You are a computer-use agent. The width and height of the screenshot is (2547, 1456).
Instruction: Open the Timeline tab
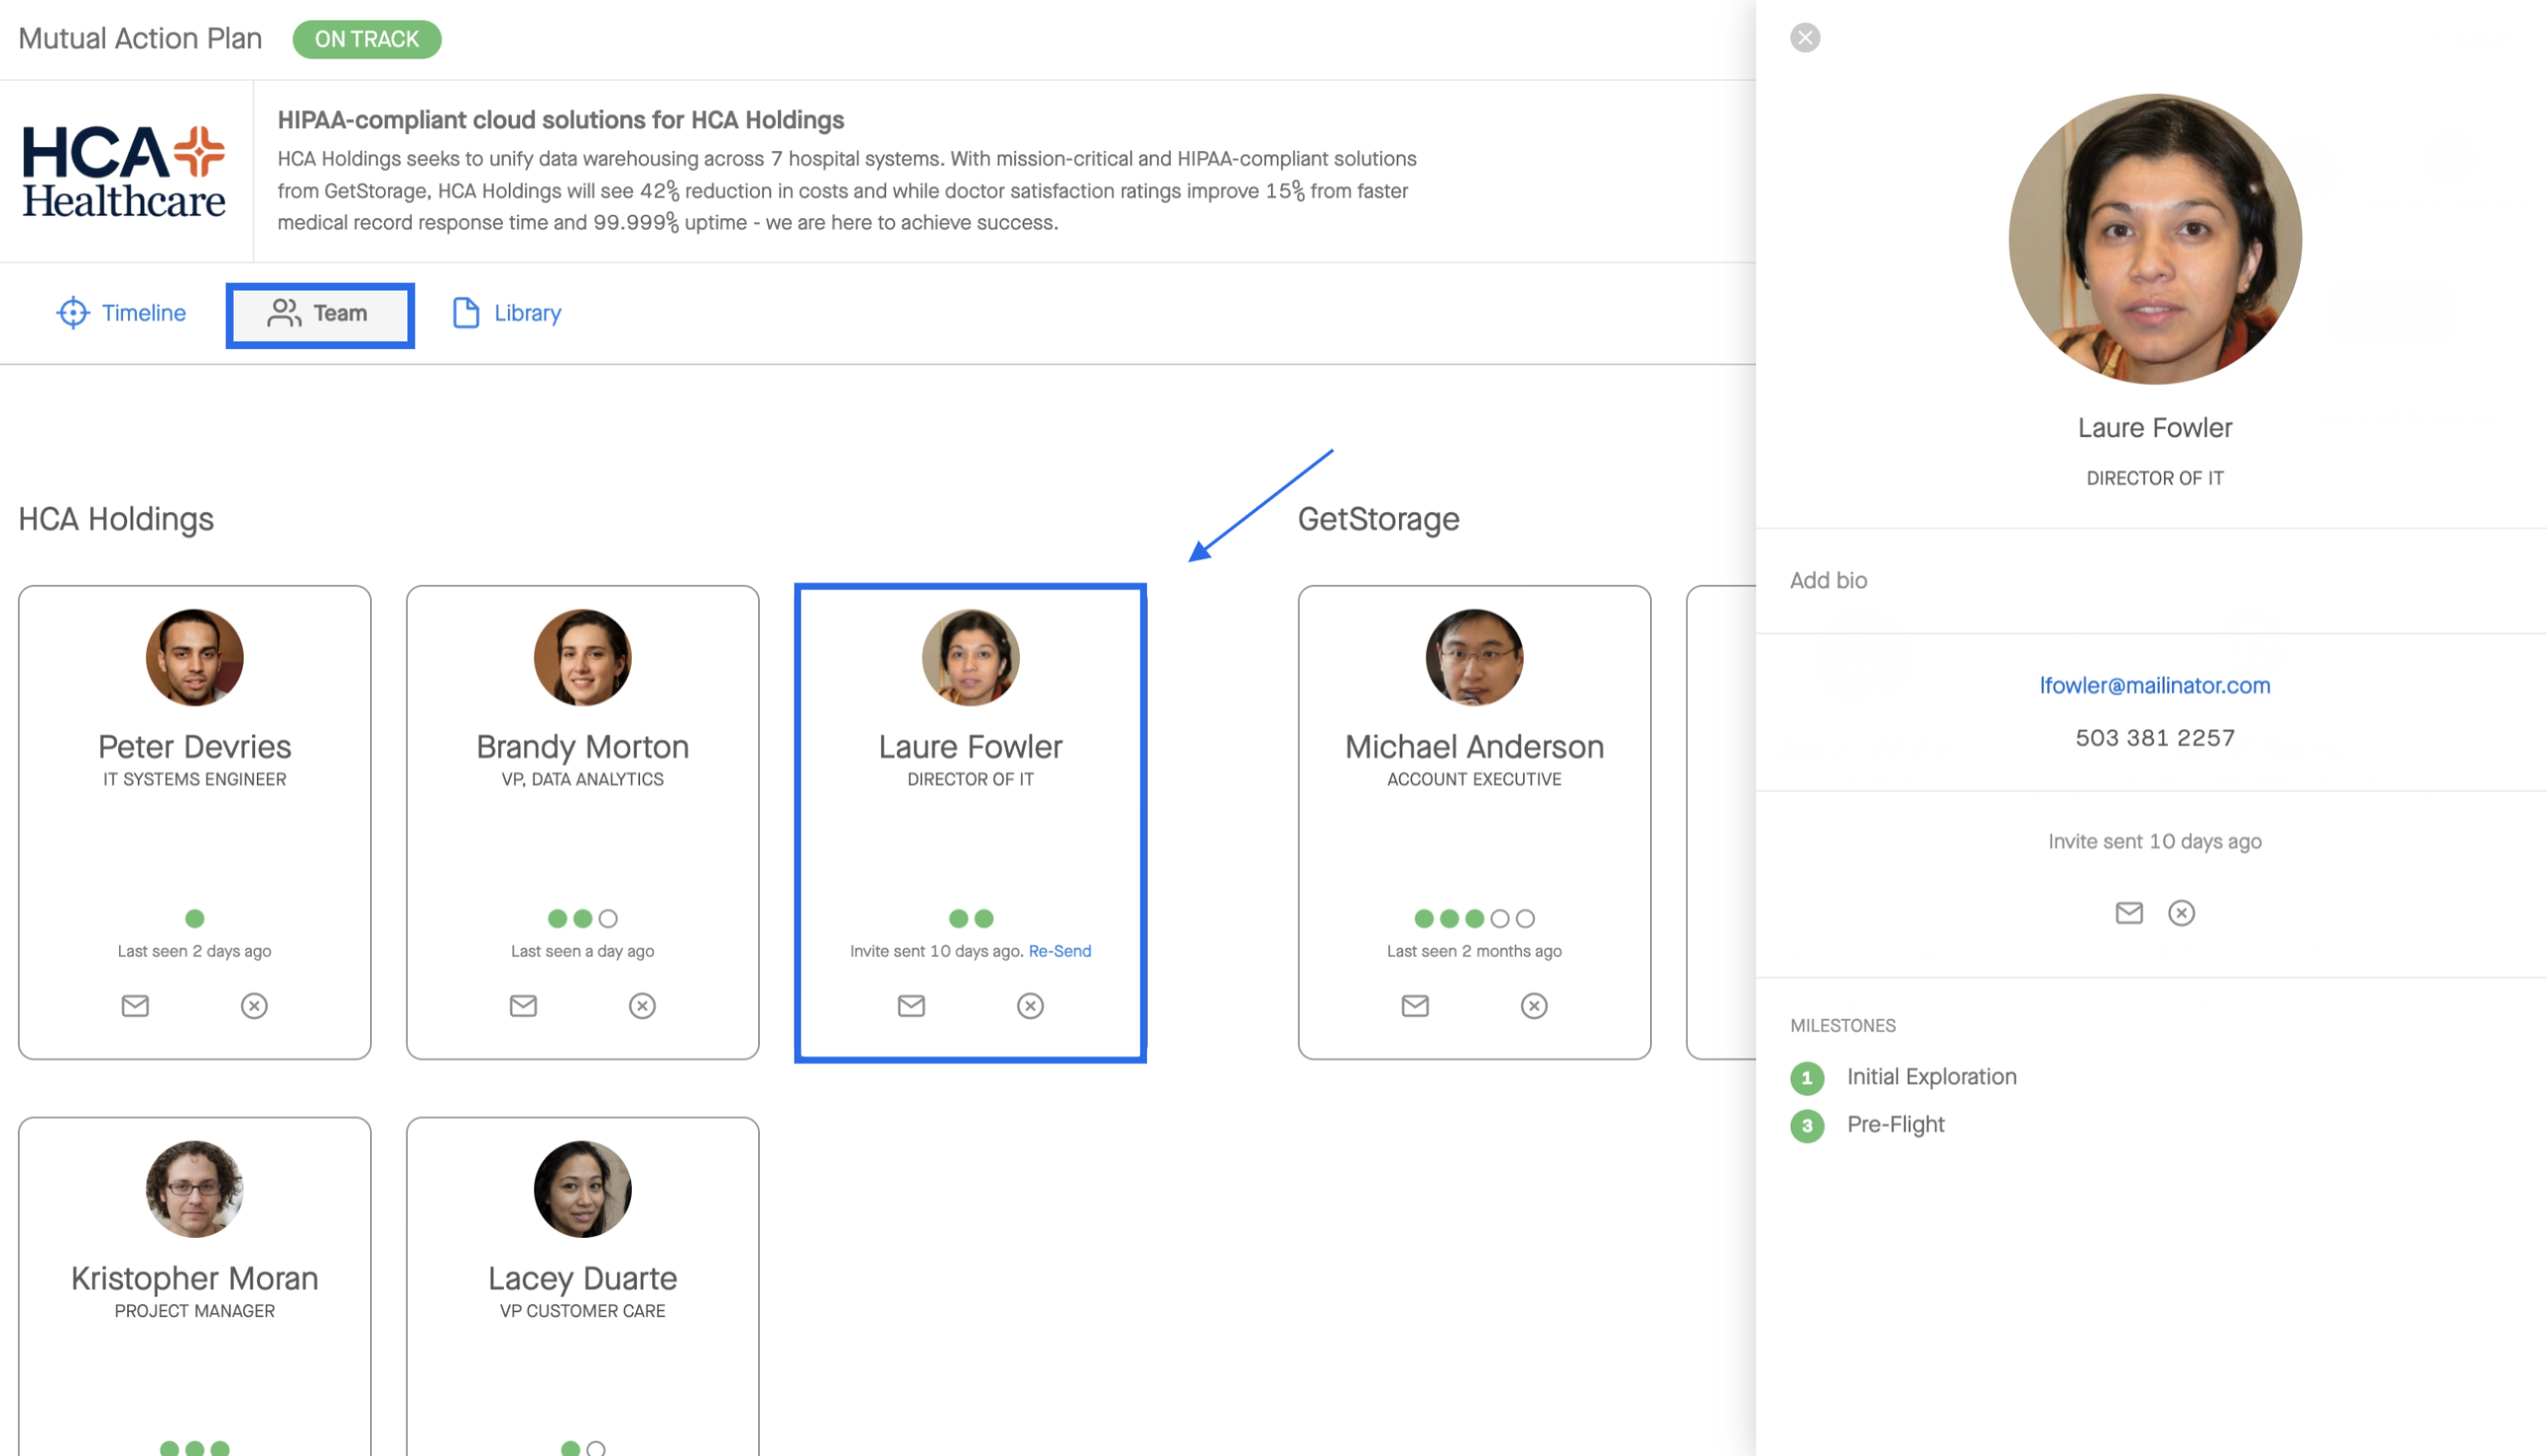(121, 313)
